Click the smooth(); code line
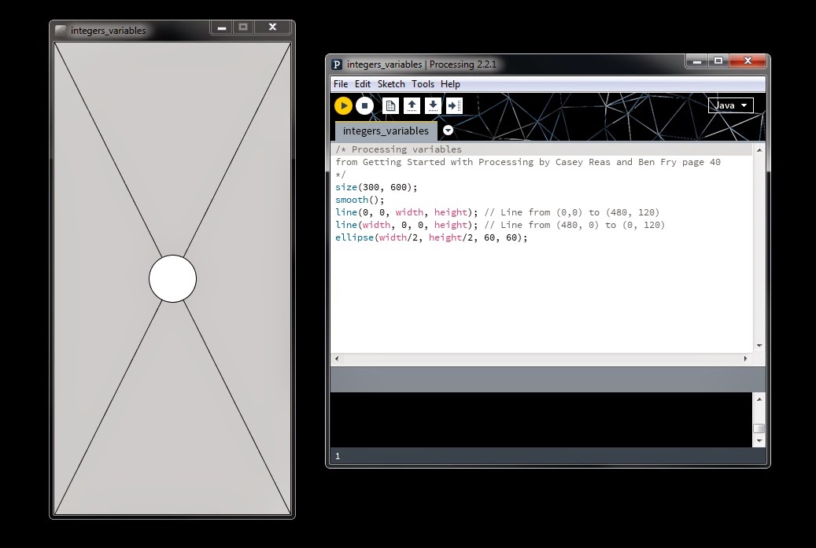 click(x=360, y=200)
